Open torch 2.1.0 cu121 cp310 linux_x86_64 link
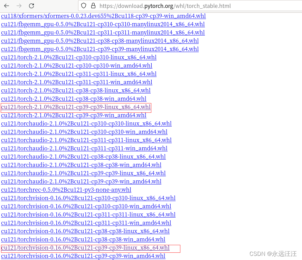Viewport: 302px width, 260px height. 79,57
